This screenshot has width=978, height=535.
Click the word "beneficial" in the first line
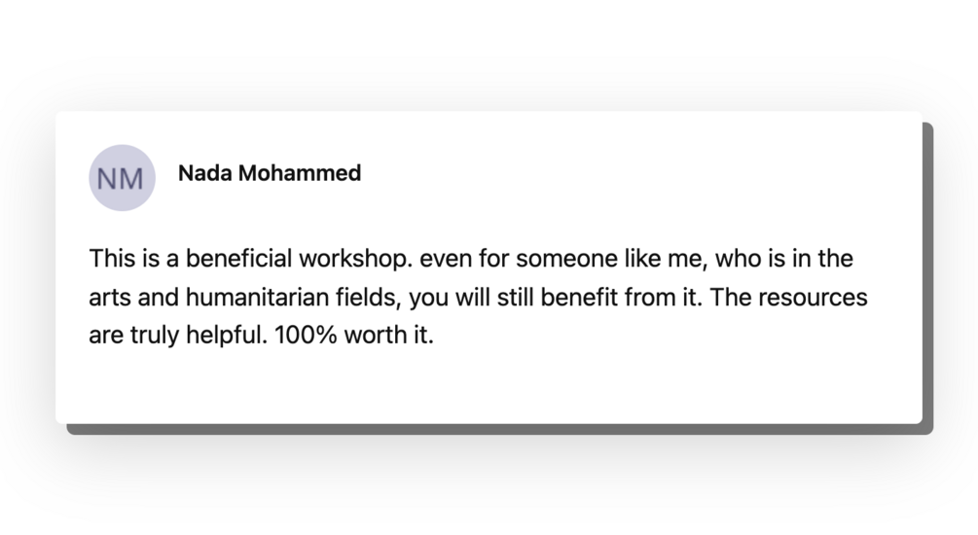[x=238, y=259]
